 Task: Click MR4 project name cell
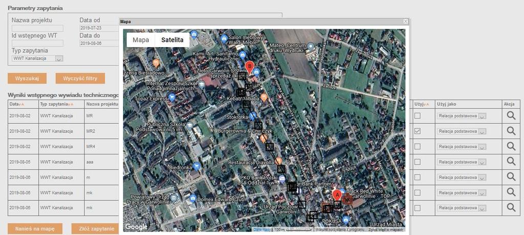[102, 146]
